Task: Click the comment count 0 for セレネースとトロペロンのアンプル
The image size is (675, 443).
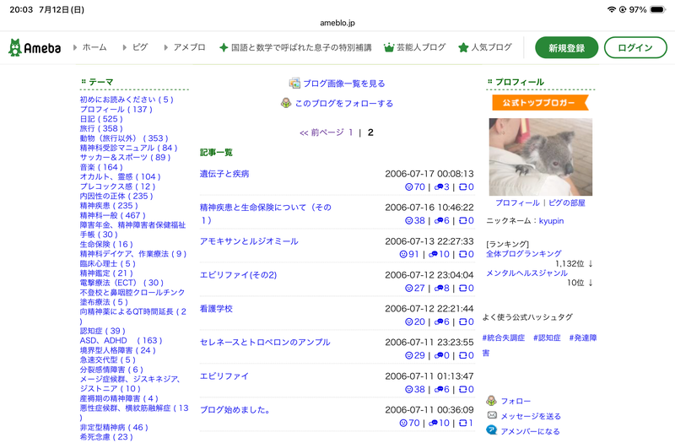Action: [x=441, y=355]
